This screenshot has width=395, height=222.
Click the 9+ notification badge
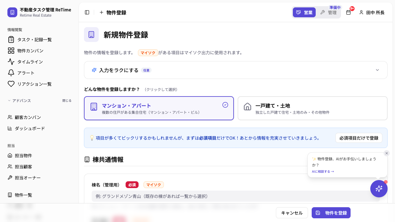pos(352,9)
